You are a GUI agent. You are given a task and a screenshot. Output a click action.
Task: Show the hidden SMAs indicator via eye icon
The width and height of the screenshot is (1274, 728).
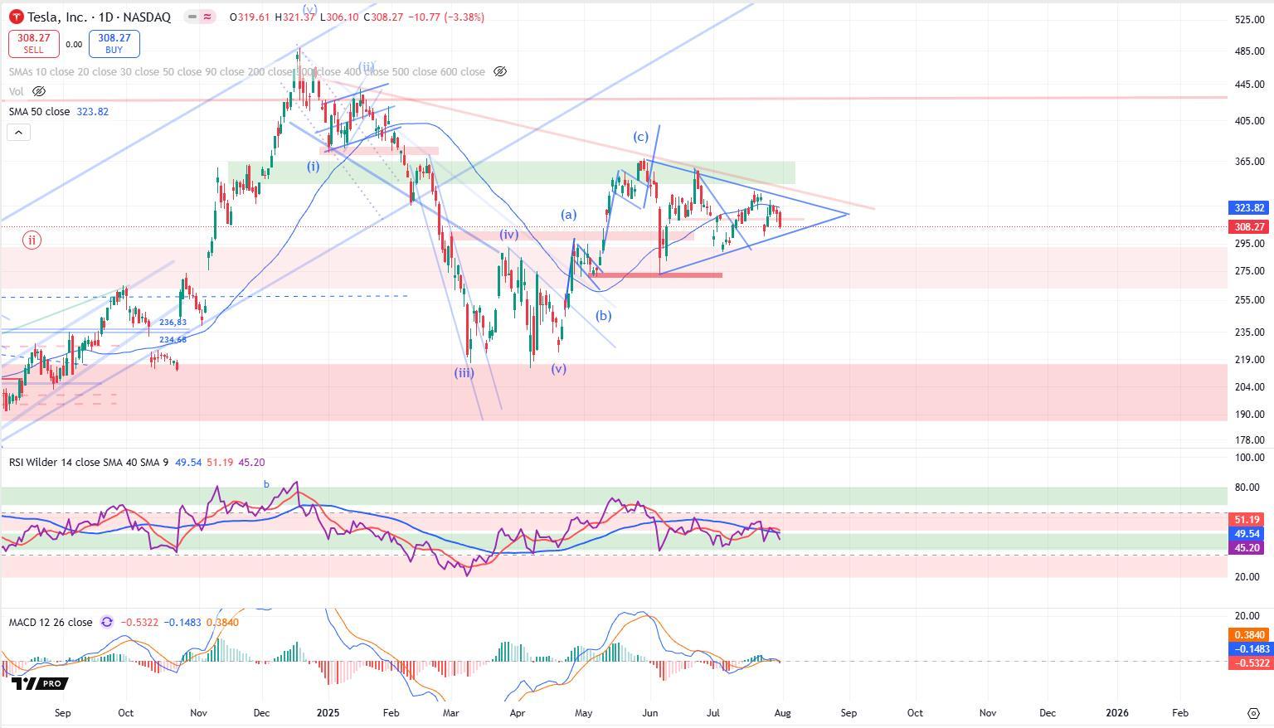pos(500,71)
